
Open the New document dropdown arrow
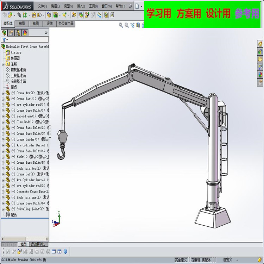tap(142, 6)
